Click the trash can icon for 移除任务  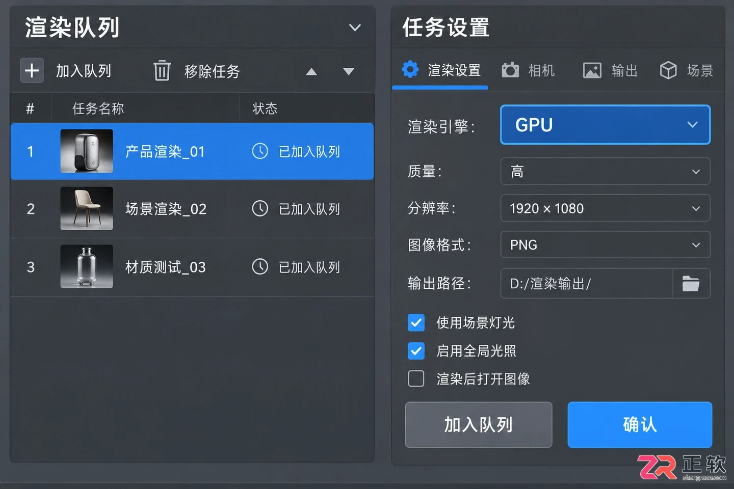click(x=162, y=70)
